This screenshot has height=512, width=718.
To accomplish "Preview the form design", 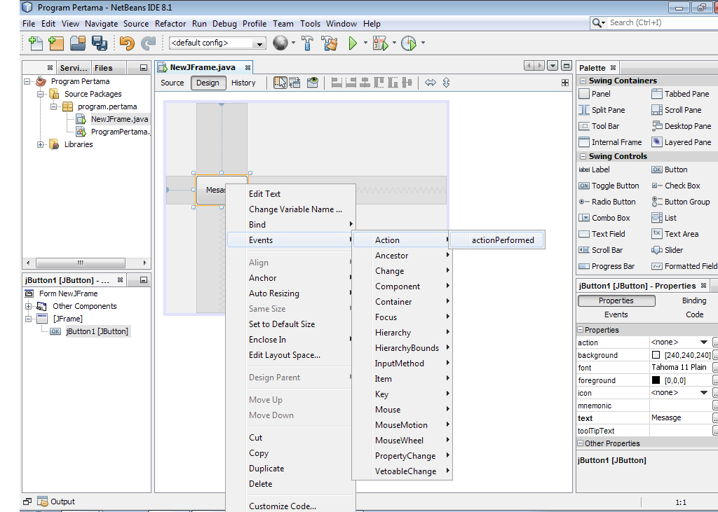I will pyautogui.click(x=311, y=82).
